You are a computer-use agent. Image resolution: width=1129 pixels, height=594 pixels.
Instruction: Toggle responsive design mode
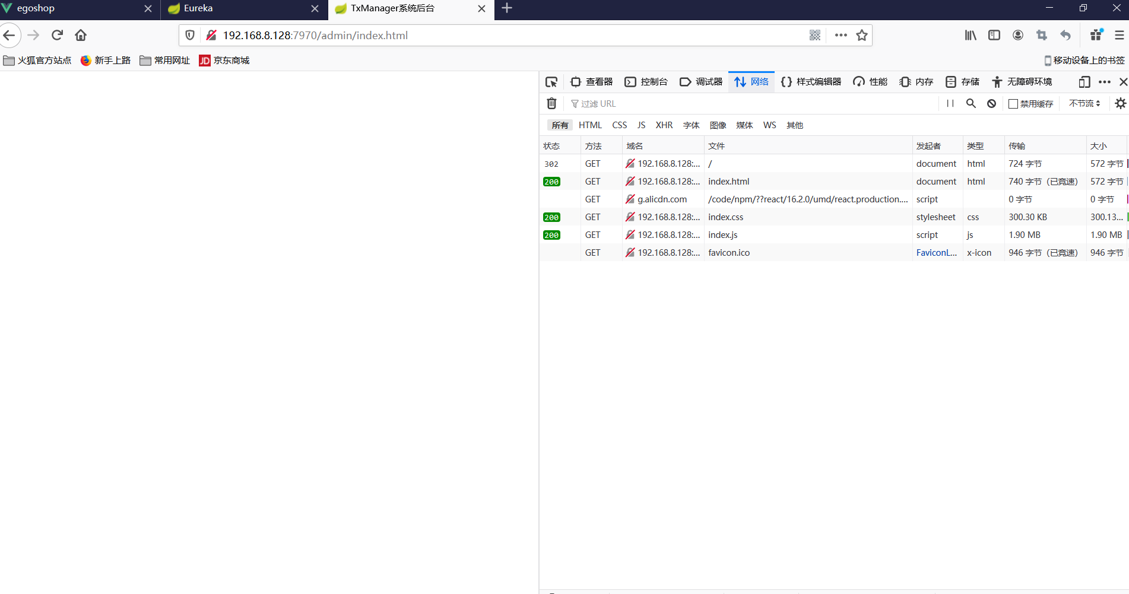click(x=1084, y=82)
